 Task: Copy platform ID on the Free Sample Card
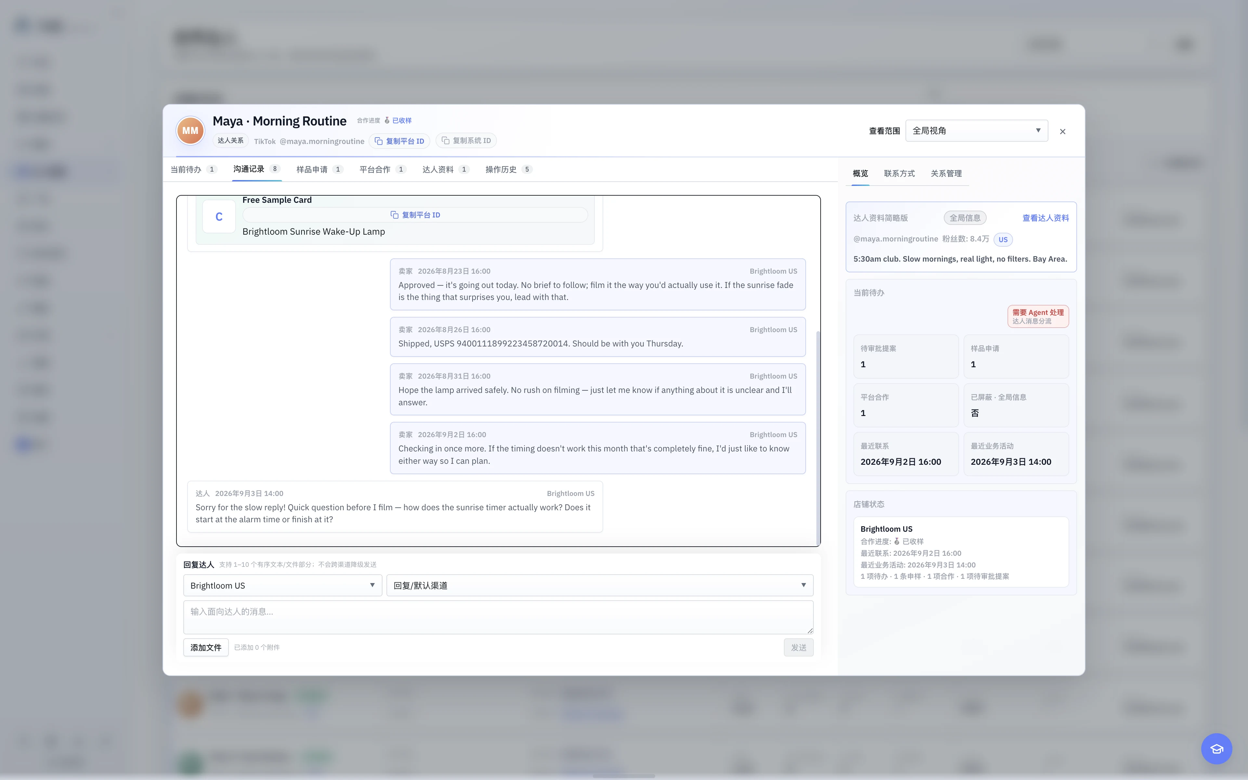415,214
